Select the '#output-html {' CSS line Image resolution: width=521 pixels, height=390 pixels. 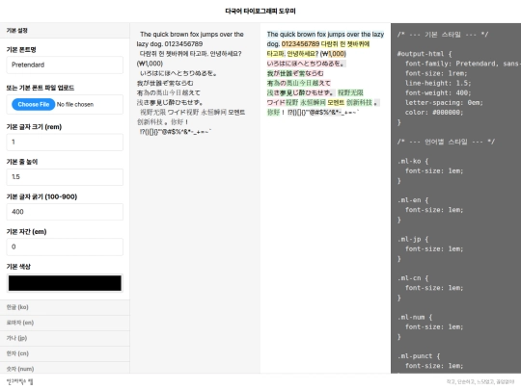click(x=425, y=54)
